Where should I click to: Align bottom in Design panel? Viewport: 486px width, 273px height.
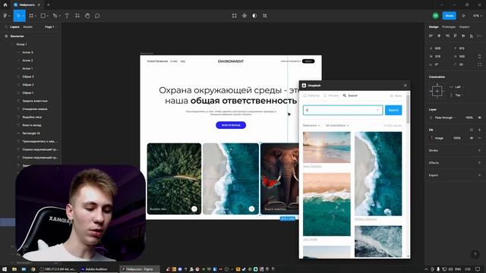[x=471, y=36]
